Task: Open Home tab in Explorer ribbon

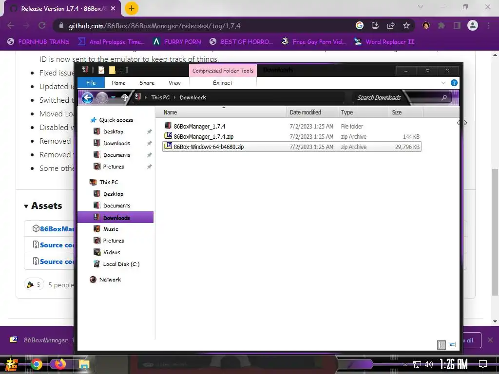Action: tap(118, 83)
